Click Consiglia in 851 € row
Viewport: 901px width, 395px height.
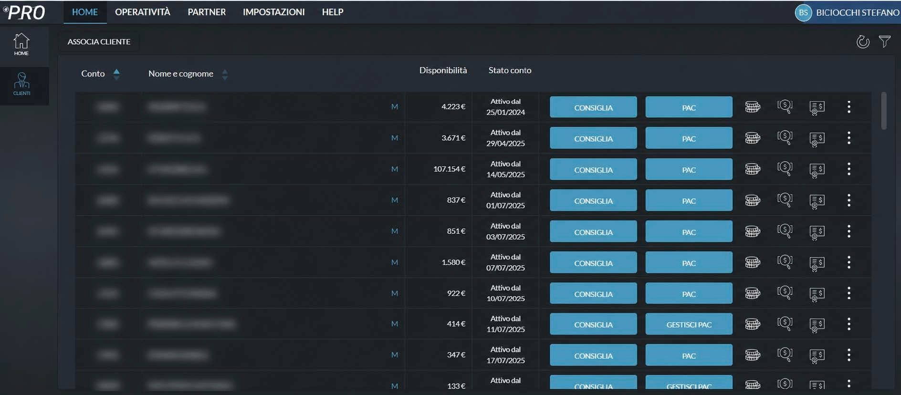[x=593, y=231]
